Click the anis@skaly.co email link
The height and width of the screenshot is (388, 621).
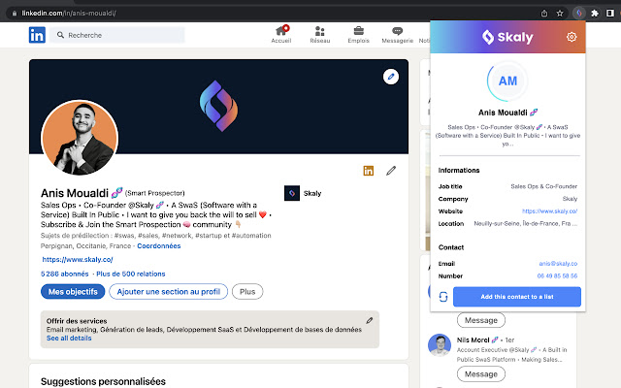point(558,263)
